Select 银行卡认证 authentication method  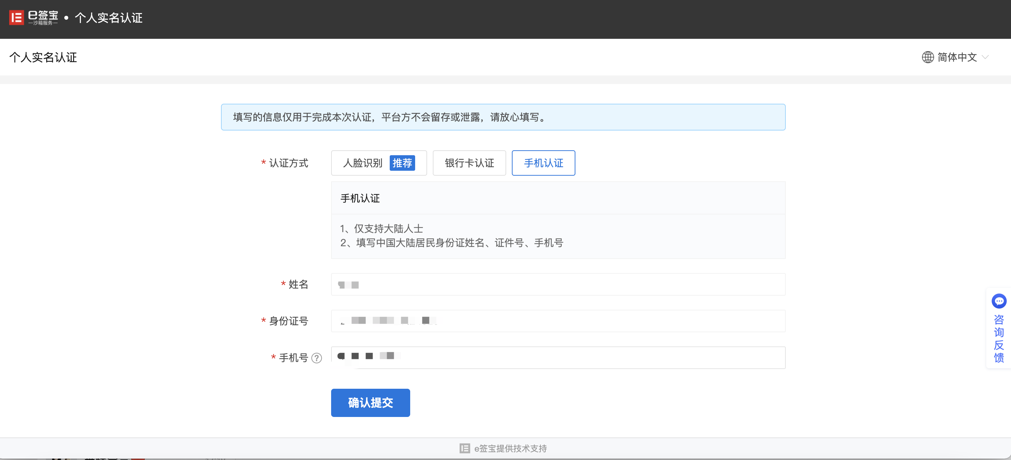pyautogui.click(x=469, y=163)
